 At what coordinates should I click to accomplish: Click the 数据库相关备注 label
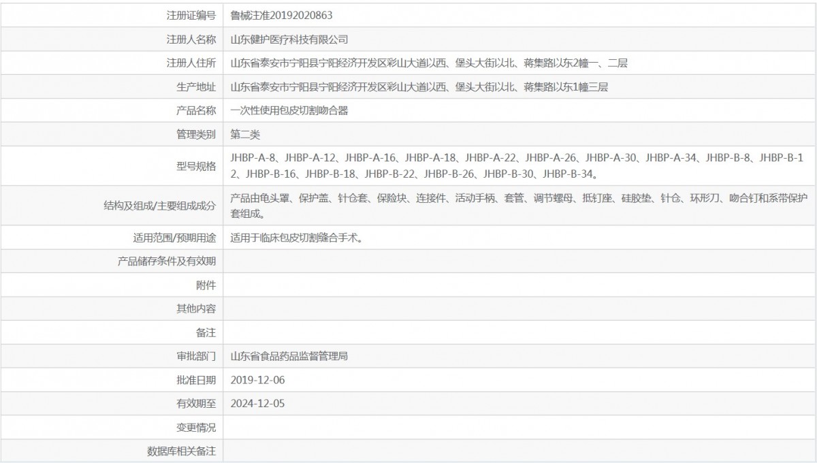point(182,451)
